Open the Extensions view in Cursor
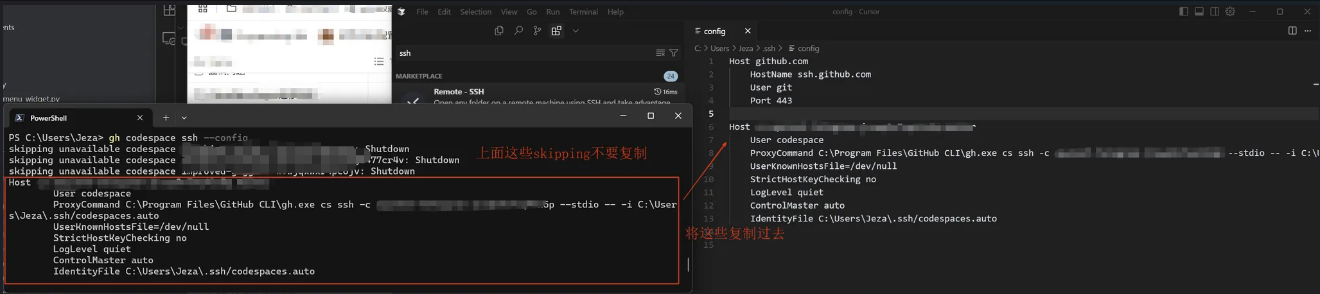This screenshot has width=1320, height=294. pos(556,31)
